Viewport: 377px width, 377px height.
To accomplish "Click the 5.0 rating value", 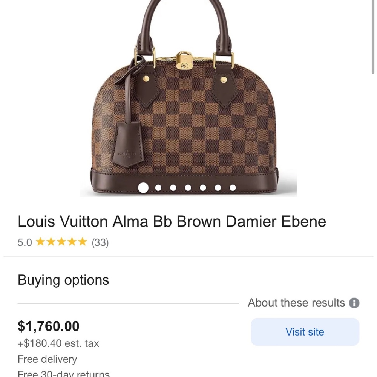I will pyautogui.click(x=25, y=242).
